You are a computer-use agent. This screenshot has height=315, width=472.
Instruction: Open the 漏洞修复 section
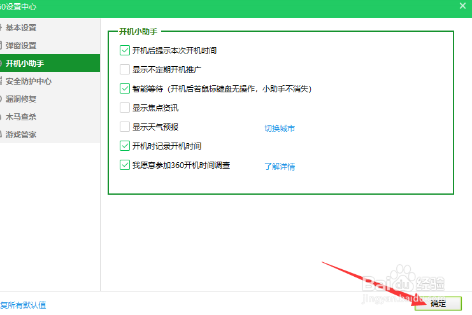[50, 99]
